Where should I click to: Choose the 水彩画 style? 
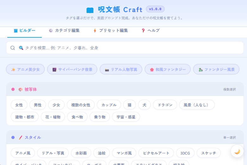pos(81,153)
